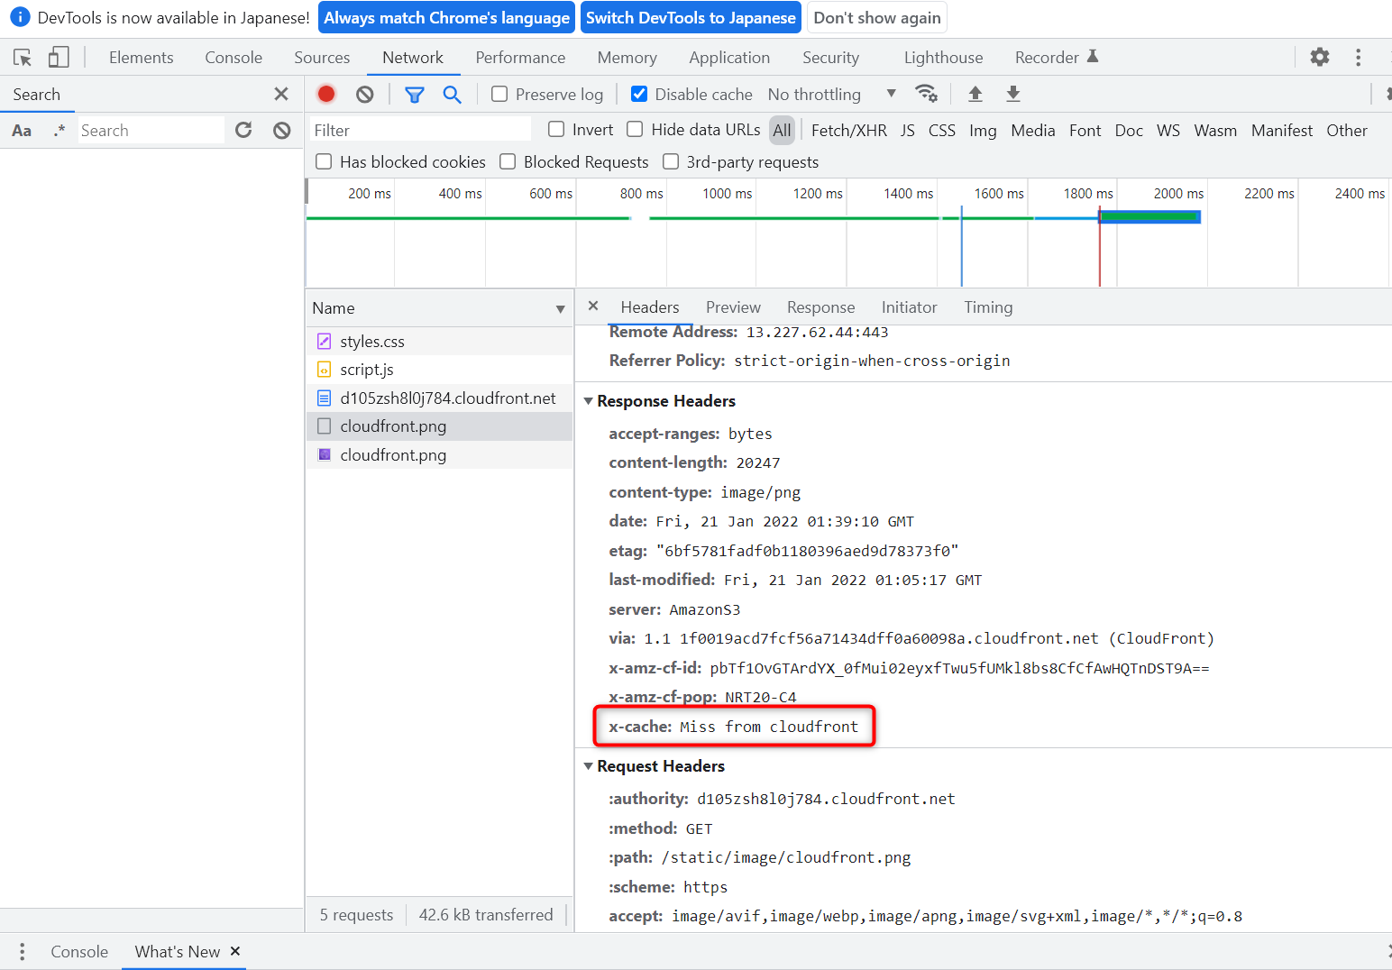
Task: Select the document icon for d105zsh8l0j784.cloudfront.net
Action: (325, 398)
